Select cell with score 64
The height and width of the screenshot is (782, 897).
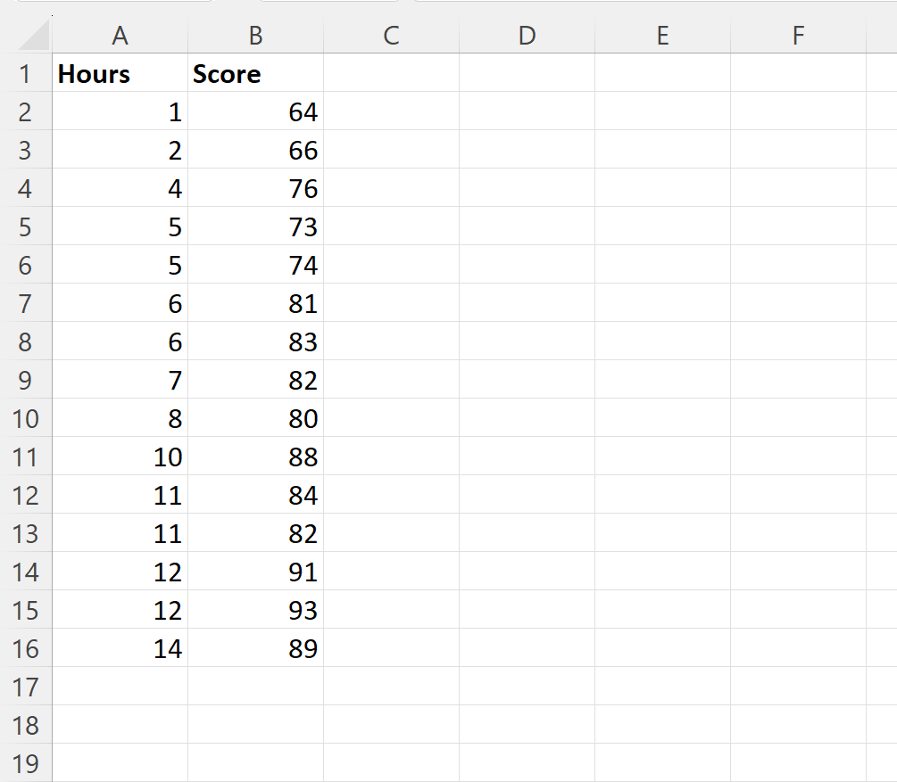tap(256, 111)
